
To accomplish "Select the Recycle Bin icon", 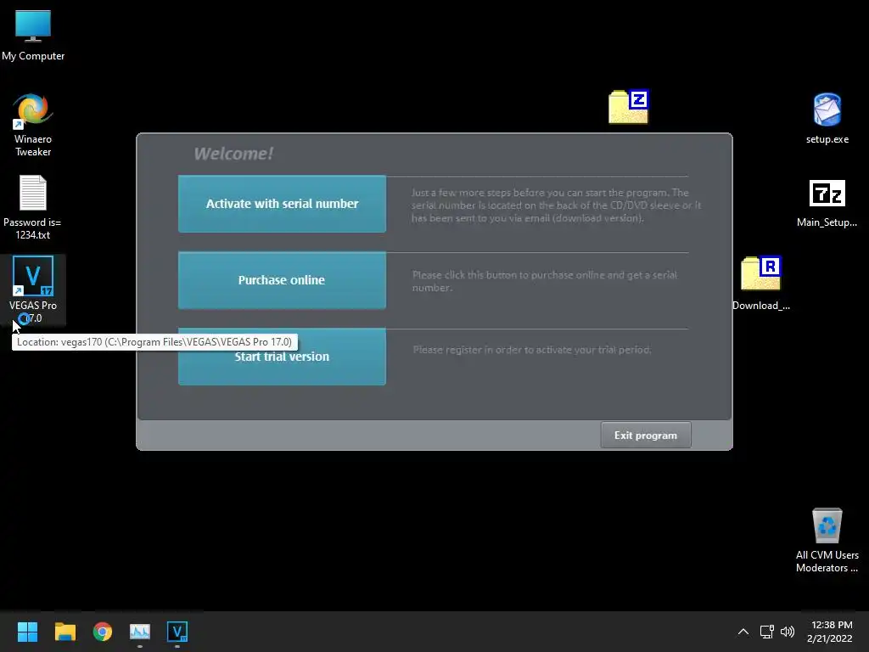I will [x=827, y=541].
